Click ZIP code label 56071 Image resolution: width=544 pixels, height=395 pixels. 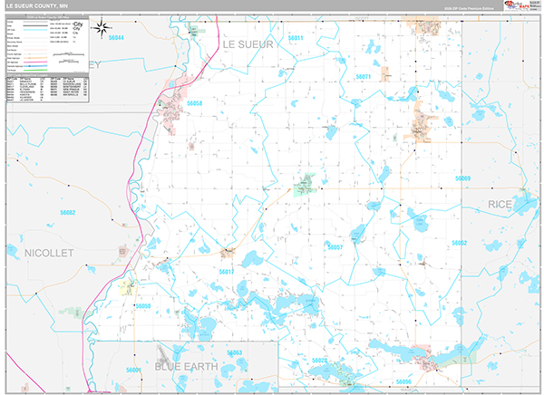[364, 77]
